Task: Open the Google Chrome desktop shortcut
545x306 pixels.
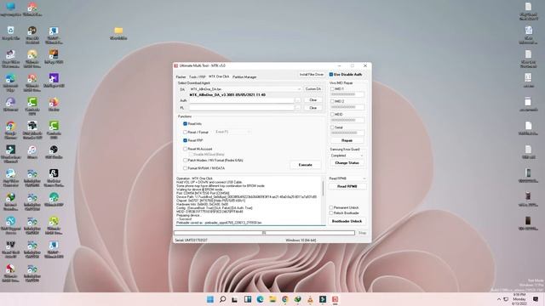Action: [x=11, y=130]
